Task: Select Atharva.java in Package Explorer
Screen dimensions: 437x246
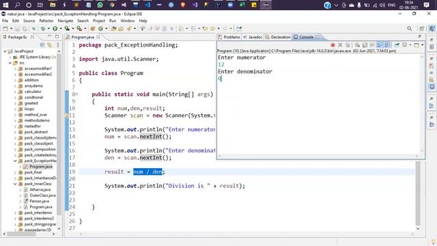Action: 40,190
